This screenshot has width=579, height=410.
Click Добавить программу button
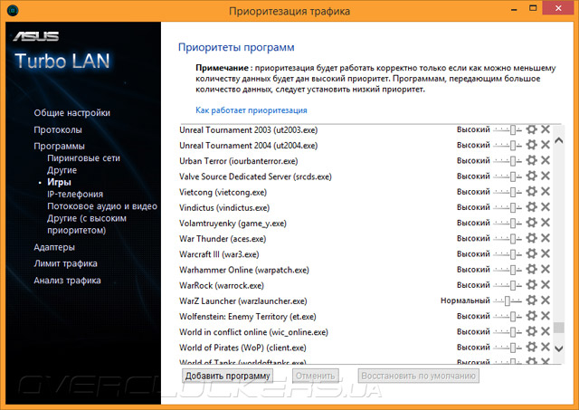point(227,376)
